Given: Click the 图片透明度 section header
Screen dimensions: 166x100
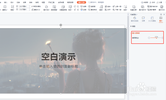Looking at the screenshot, I should point(136,33).
